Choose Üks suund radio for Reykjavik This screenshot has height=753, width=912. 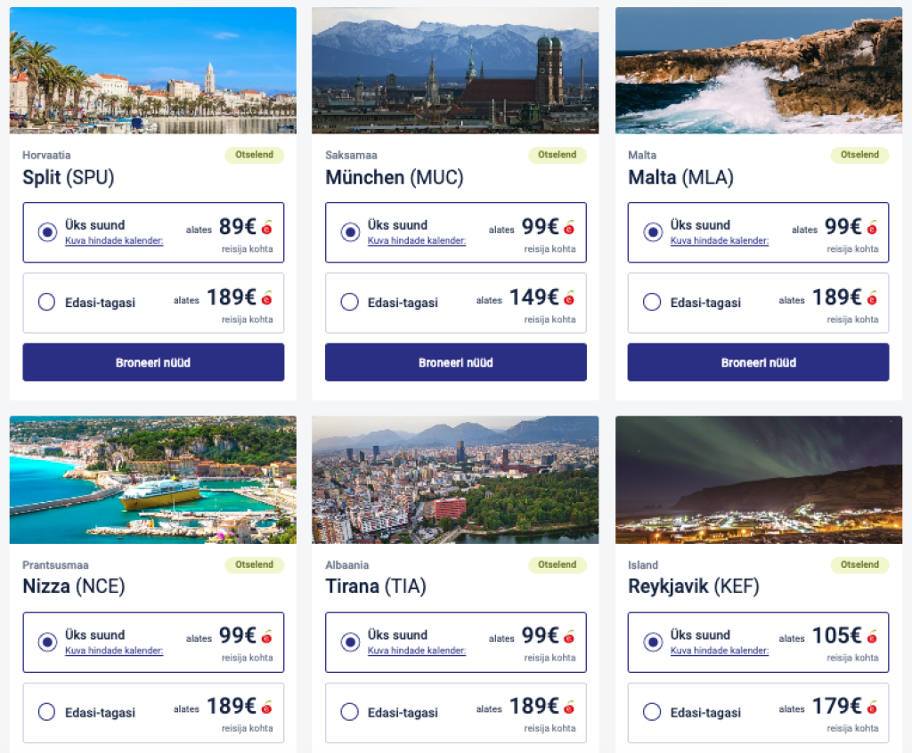coord(653,642)
